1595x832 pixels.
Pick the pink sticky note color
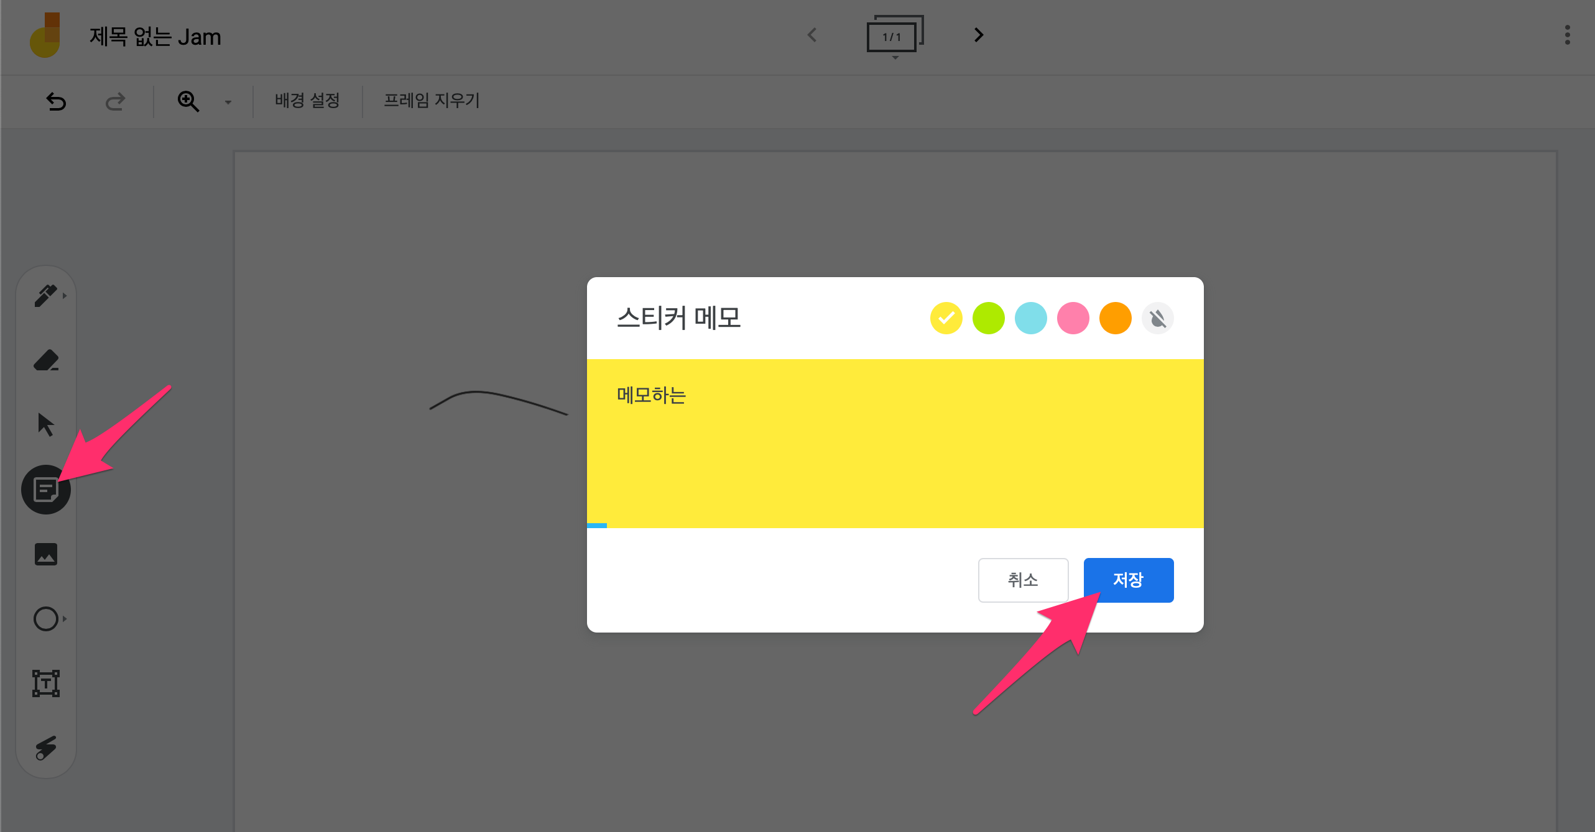pyautogui.click(x=1073, y=318)
